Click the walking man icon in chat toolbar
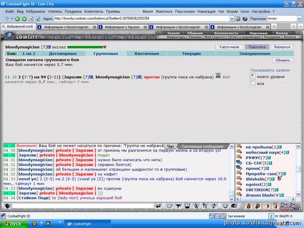 (196, 206)
